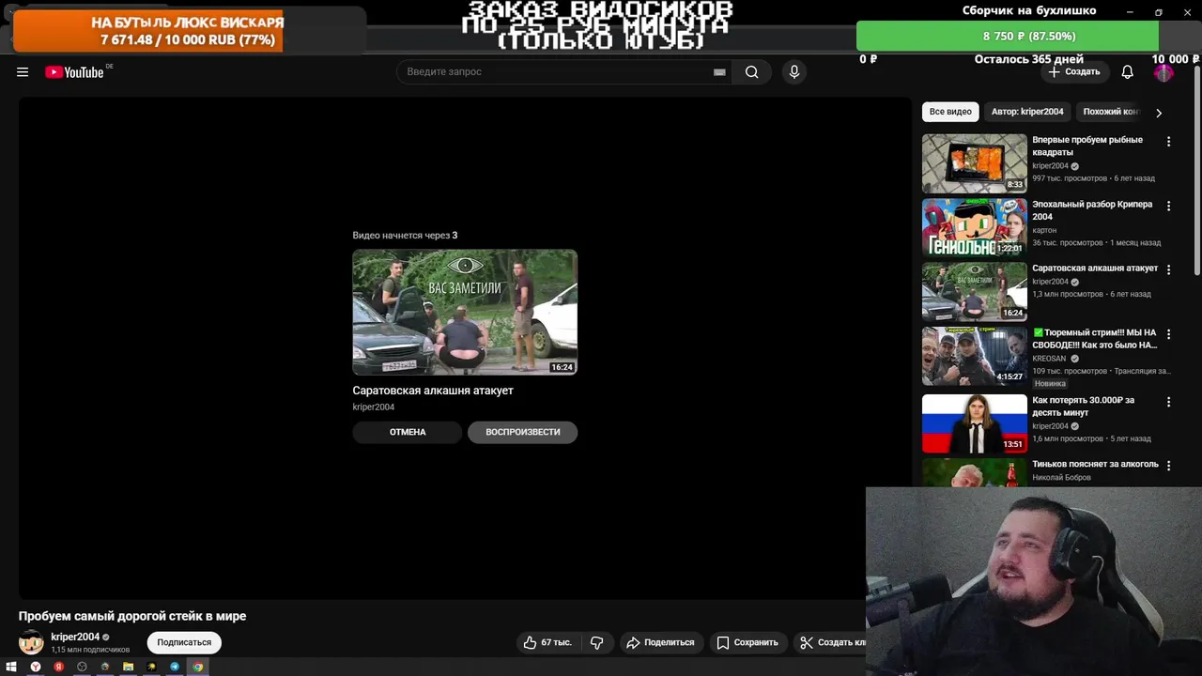Click Эпохальный разбор Крипера 2004 title

(1092, 210)
